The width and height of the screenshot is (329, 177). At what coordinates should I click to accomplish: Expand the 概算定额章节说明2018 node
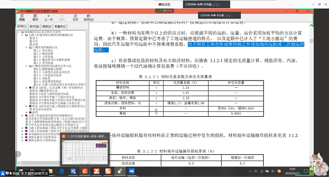[x=22, y=140]
